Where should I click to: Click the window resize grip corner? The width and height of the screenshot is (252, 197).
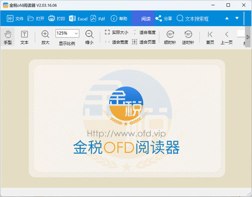pos(249,194)
